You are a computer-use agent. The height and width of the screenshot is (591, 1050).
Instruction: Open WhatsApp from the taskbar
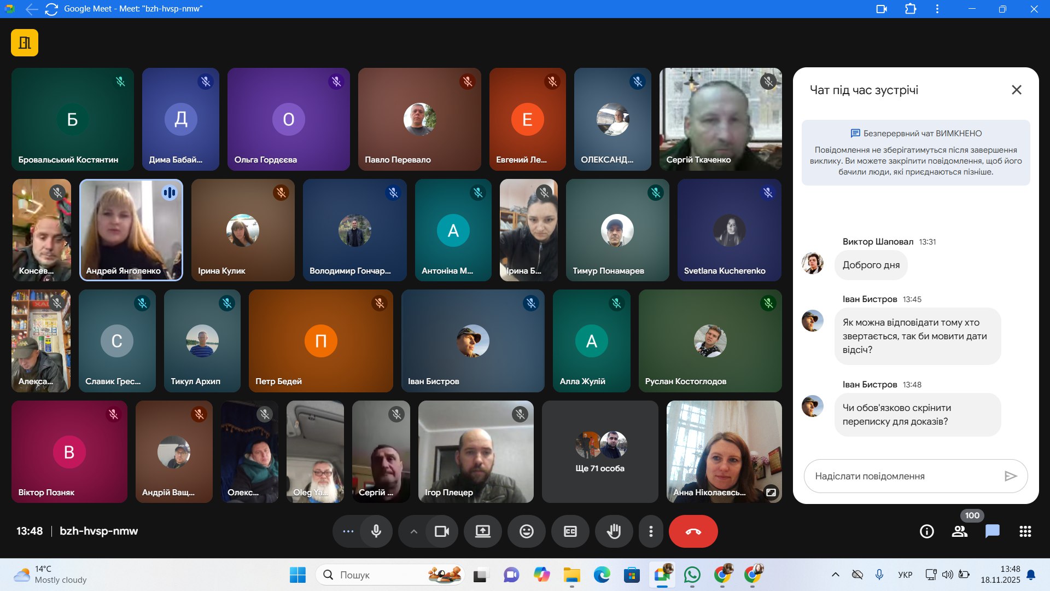pyautogui.click(x=692, y=575)
